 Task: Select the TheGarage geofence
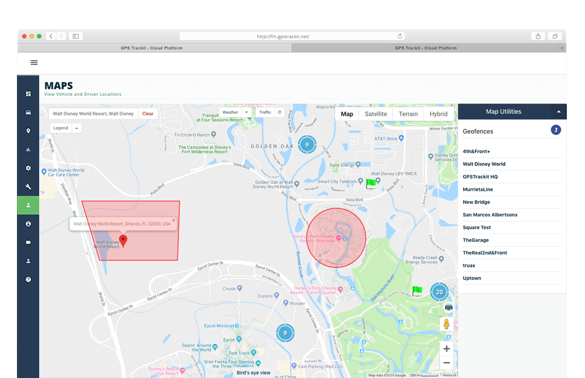[x=511, y=240]
